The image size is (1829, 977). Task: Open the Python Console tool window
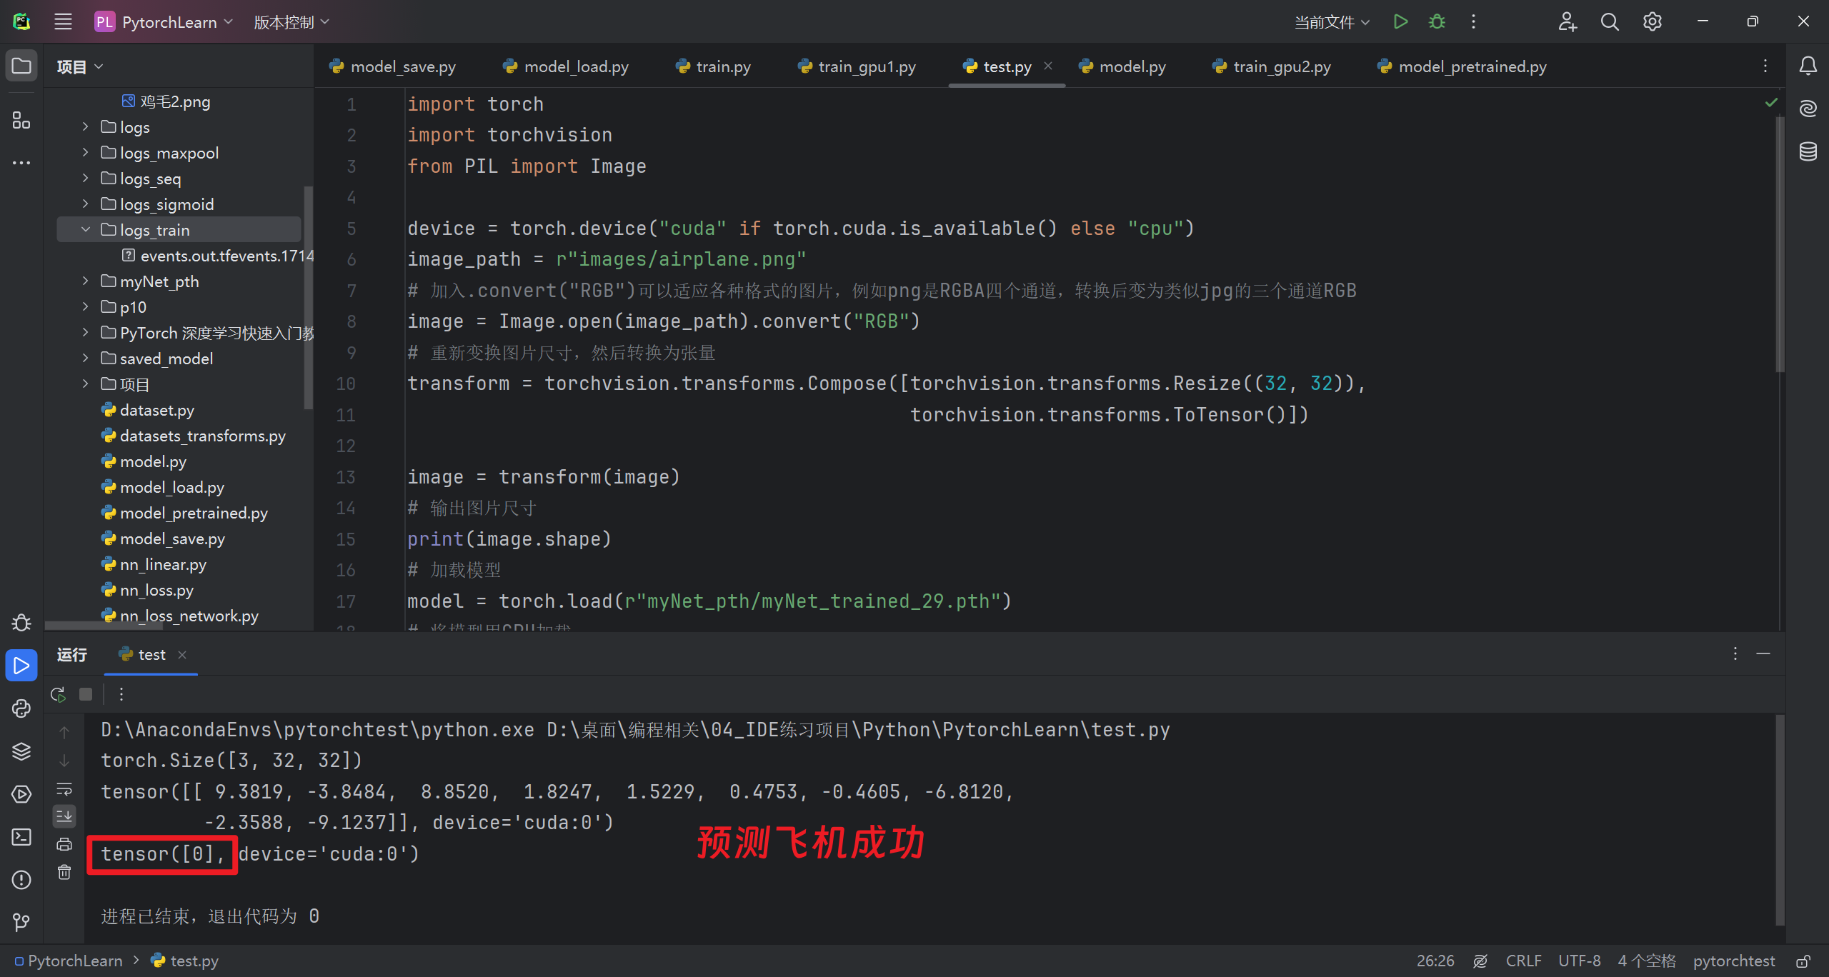pos(21,708)
